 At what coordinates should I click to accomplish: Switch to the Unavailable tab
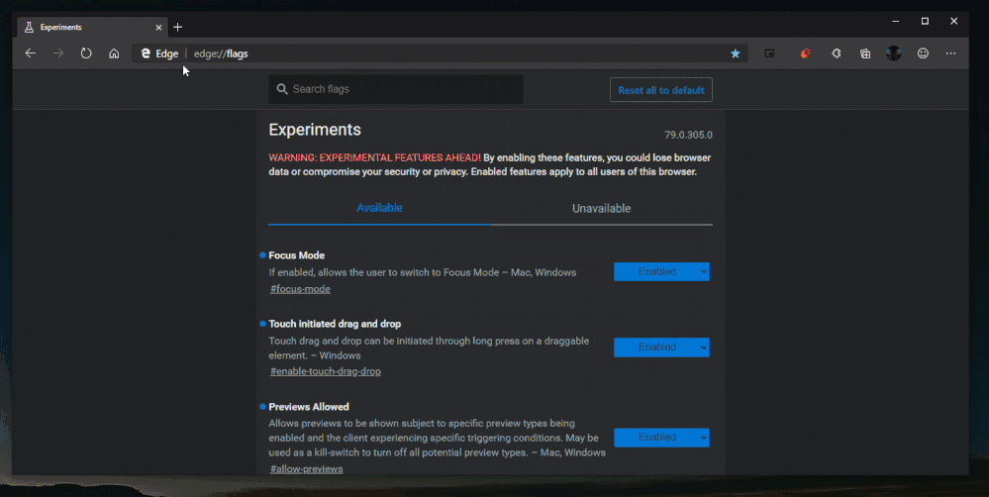point(601,209)
